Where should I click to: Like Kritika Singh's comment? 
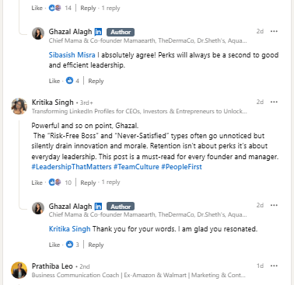[x=37, y=182]
